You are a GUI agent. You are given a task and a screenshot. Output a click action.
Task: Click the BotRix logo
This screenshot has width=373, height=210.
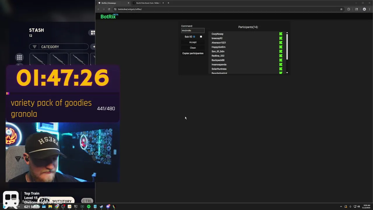click(x=109, y=16)
